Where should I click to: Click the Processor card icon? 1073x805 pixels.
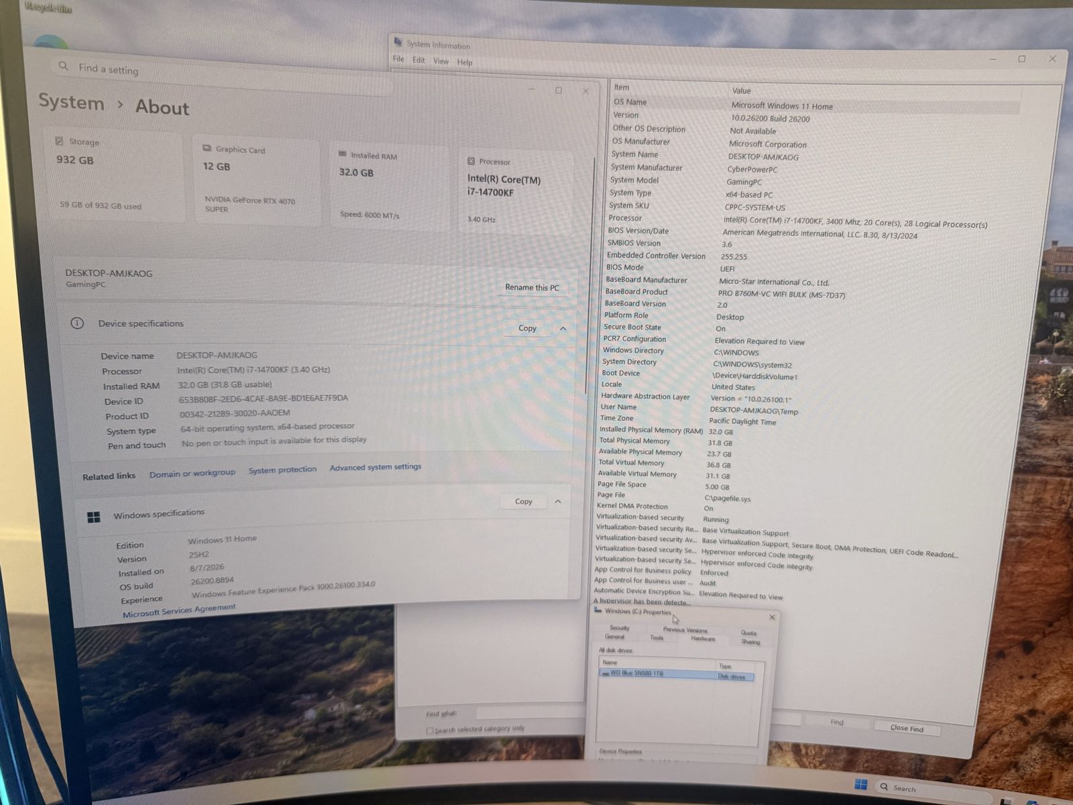click(x=471, y=161)
